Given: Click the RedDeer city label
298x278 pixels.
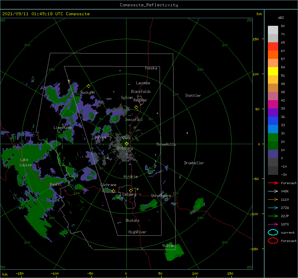Looking at the screenshot, I should tap(140, 100).
